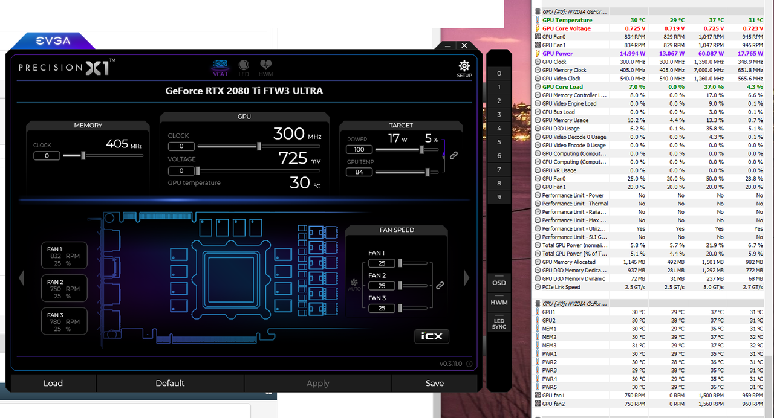Click the FAN 2 speed slider handle
This screenshot has width=774, height=418.
399,286
